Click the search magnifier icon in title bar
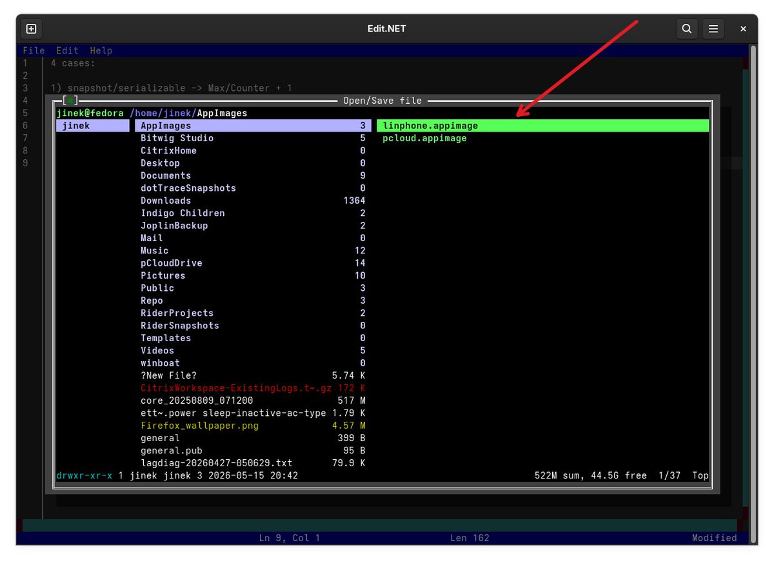Viewport: 774px width, 563px height. click(687, 29)
